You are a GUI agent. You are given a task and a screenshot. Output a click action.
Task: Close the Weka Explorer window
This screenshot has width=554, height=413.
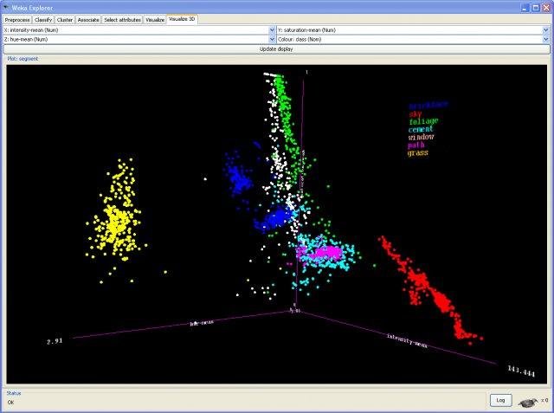click(546, 8)
